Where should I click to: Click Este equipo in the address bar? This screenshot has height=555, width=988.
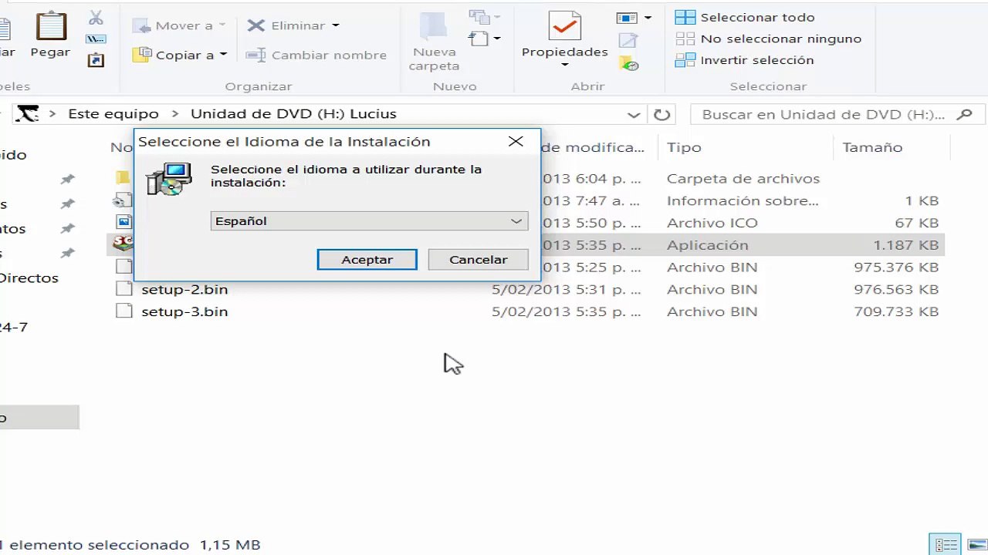(x=113, y=113)
